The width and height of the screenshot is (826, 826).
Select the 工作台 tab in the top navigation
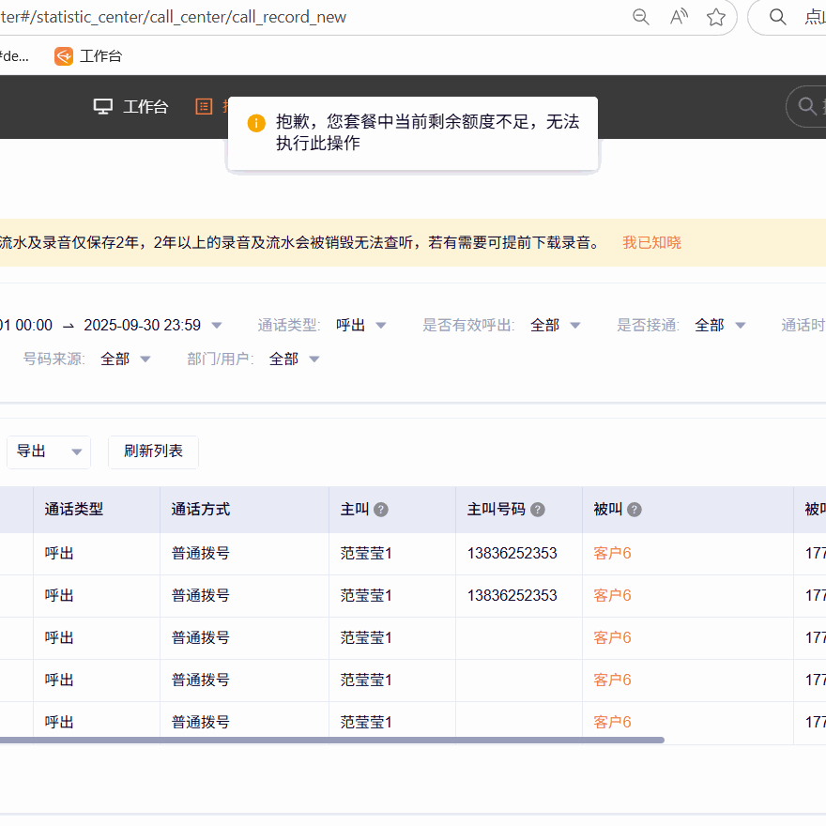tap(145, 106)
